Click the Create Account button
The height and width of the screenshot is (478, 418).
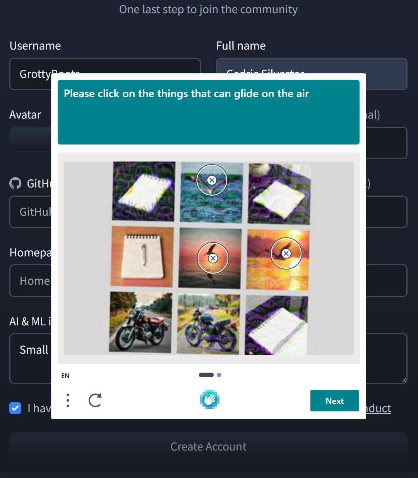point(209,447)
